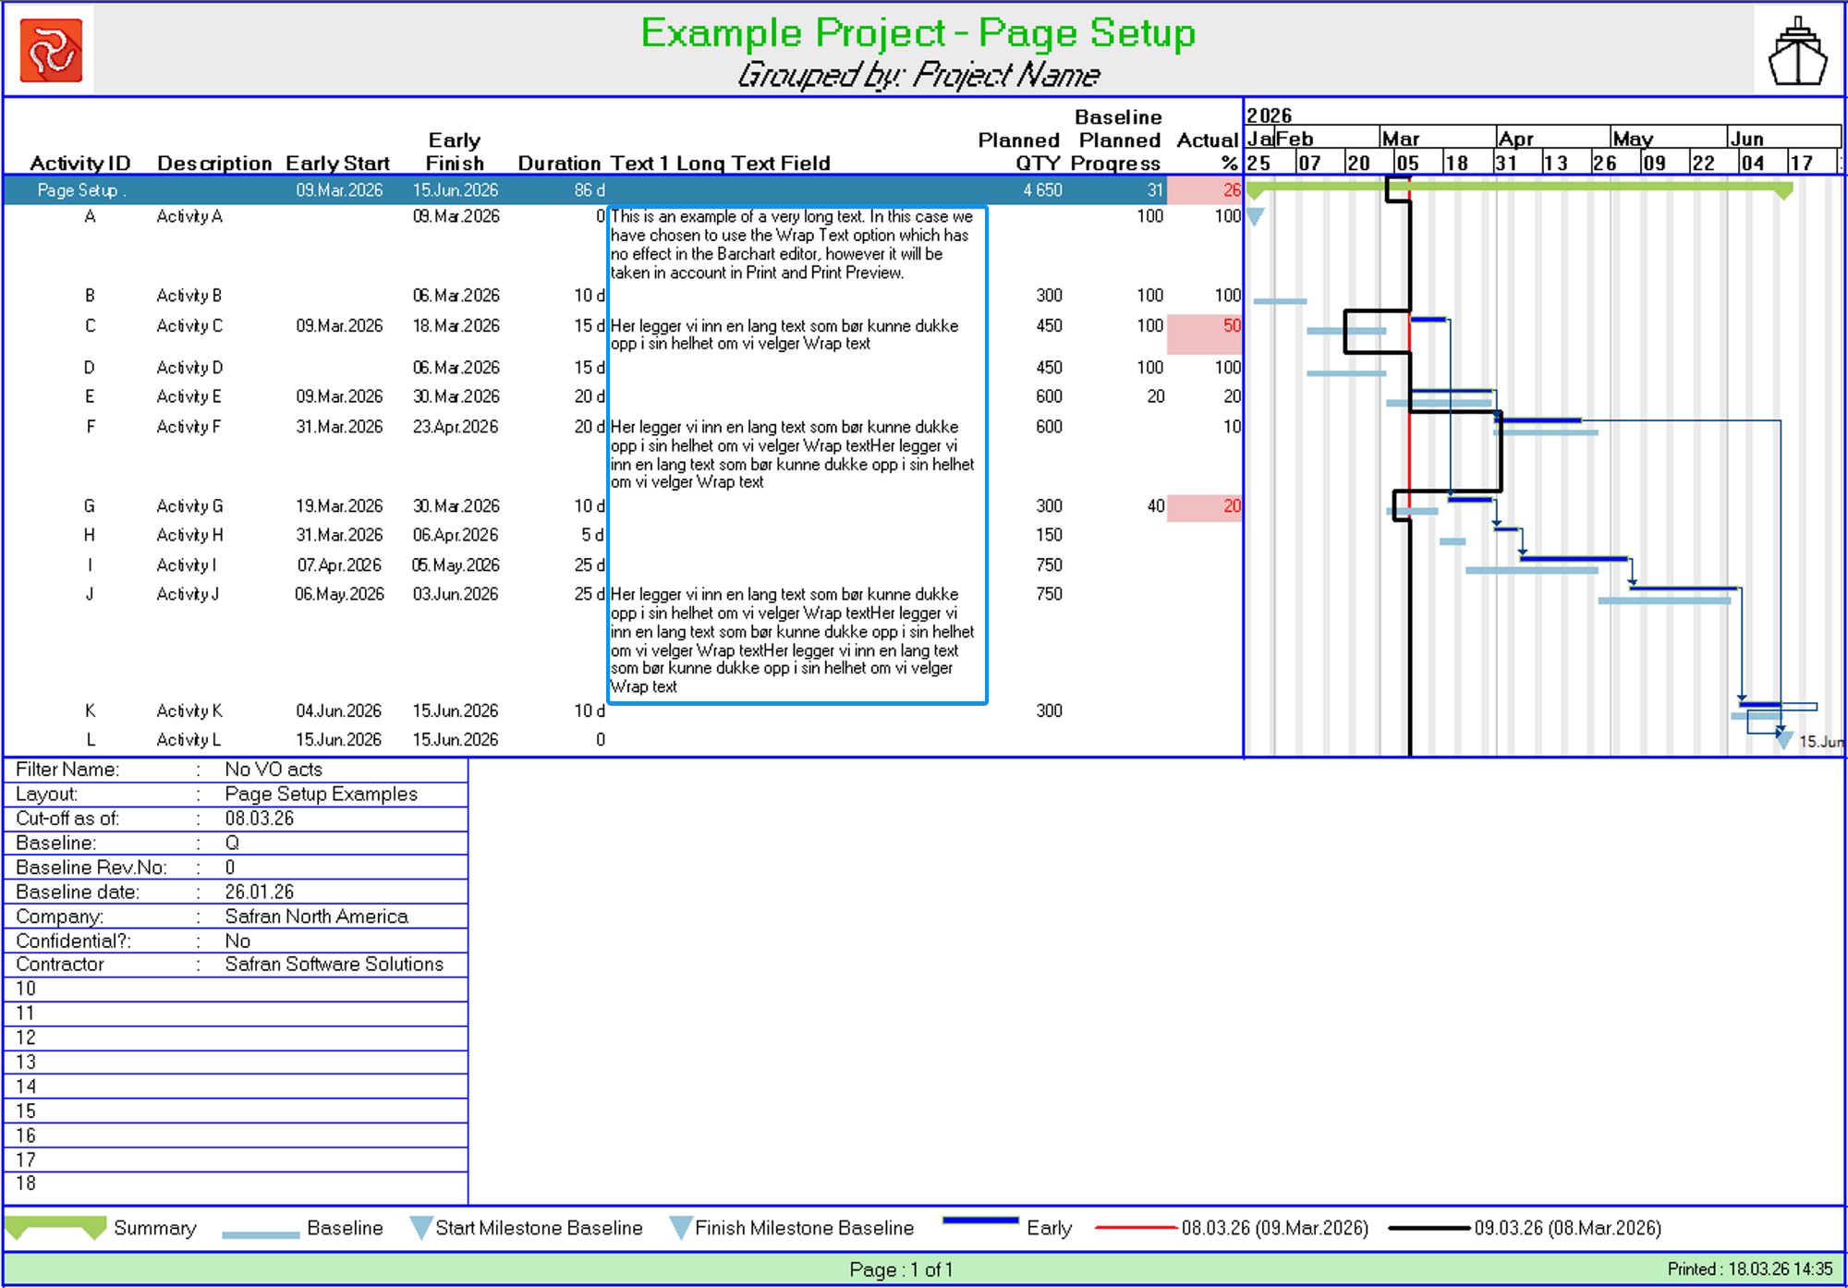Click Activity C red Actual % cell
1848x1288 pixels.
click(x=1204, y=334)
